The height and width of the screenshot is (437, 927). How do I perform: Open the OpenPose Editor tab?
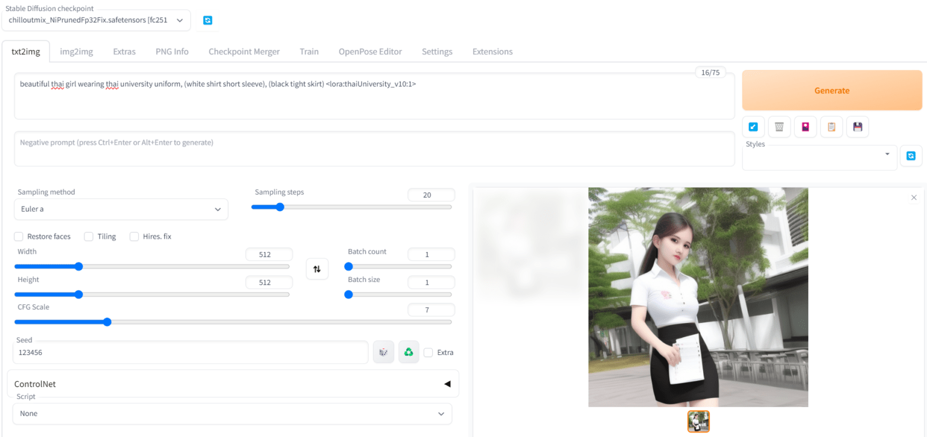point(370,51)
